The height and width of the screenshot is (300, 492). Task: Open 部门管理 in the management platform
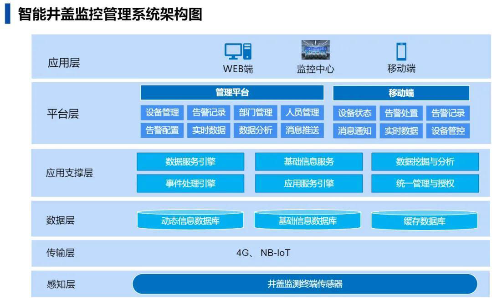(256, 113)
